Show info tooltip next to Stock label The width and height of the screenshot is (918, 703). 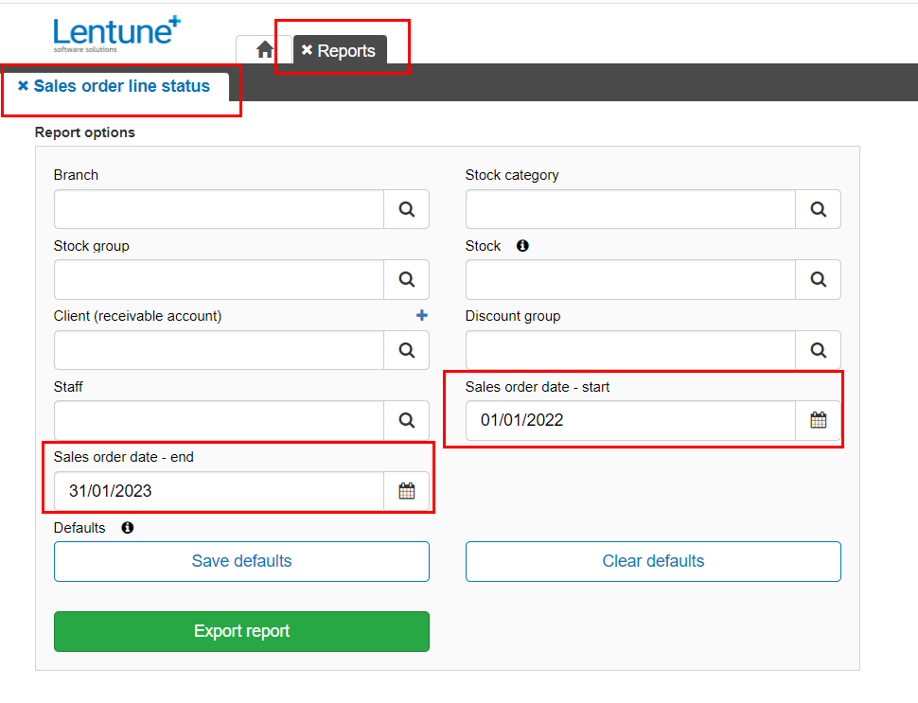point(522,246)
